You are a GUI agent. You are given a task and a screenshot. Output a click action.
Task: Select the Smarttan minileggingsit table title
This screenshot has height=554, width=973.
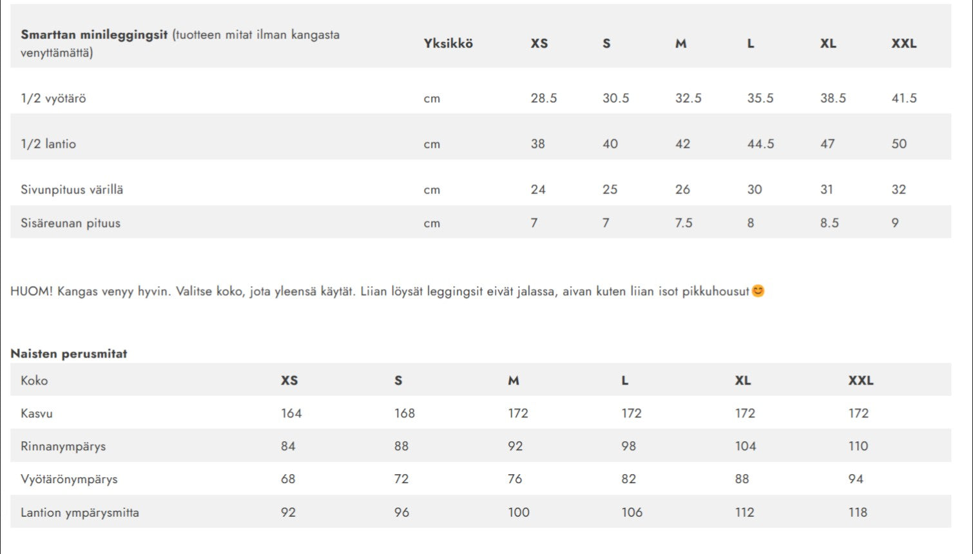tap(94, 35)
